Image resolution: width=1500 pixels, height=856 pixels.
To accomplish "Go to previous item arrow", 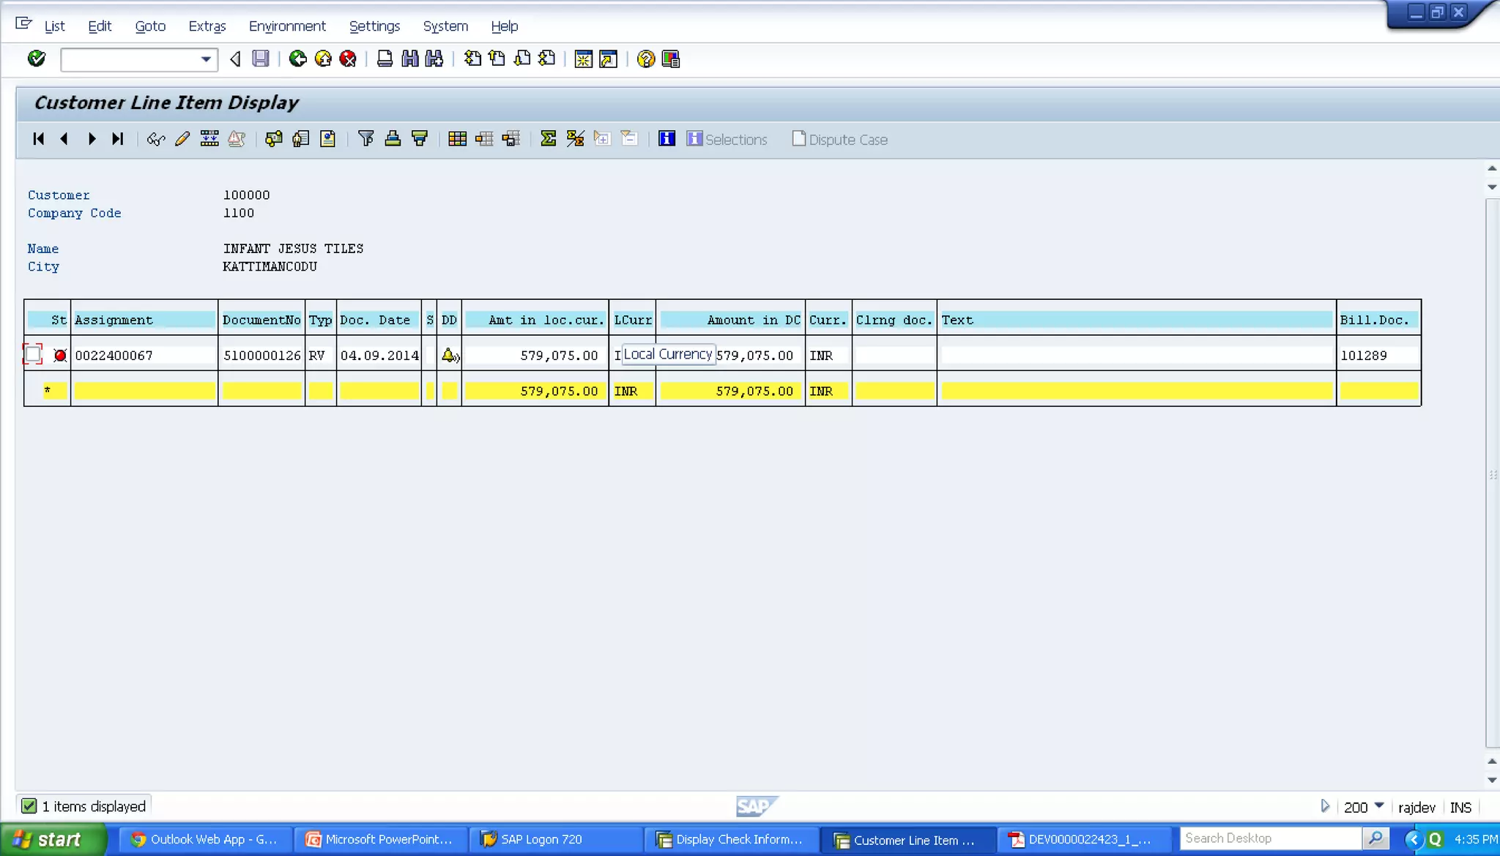I will (x=64, y=139).
